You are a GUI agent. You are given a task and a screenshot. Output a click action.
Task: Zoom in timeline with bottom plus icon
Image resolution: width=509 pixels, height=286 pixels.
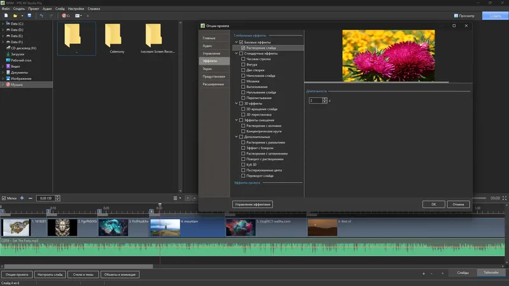424,273
